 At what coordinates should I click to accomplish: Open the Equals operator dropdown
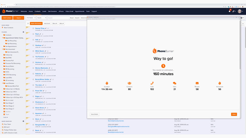coord(42,18)
